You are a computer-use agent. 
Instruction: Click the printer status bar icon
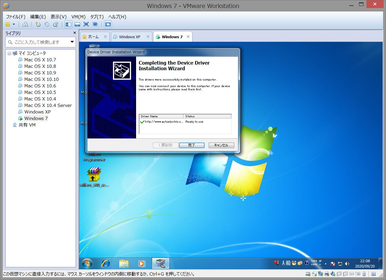pyautogui.click(x=326, y=274)
